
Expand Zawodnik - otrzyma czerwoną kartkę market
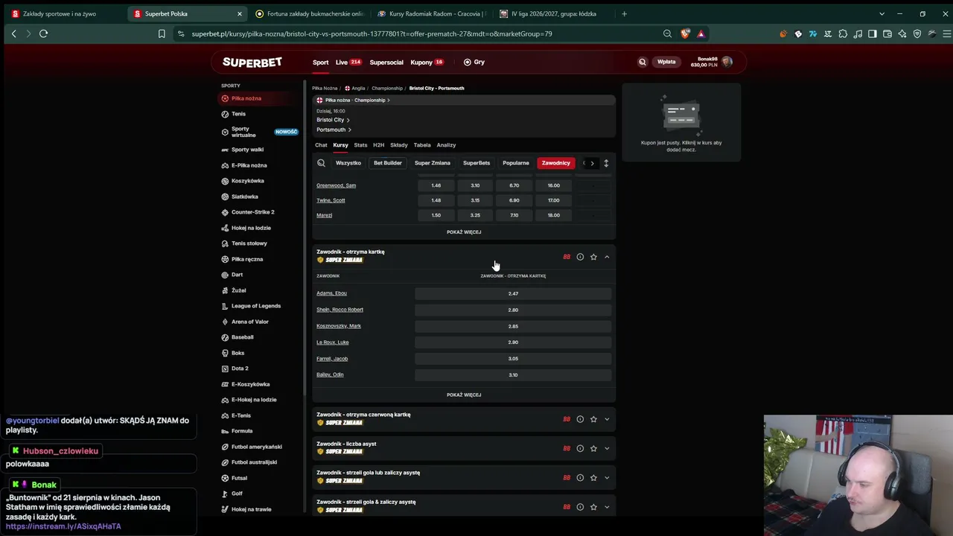point(607,419)
